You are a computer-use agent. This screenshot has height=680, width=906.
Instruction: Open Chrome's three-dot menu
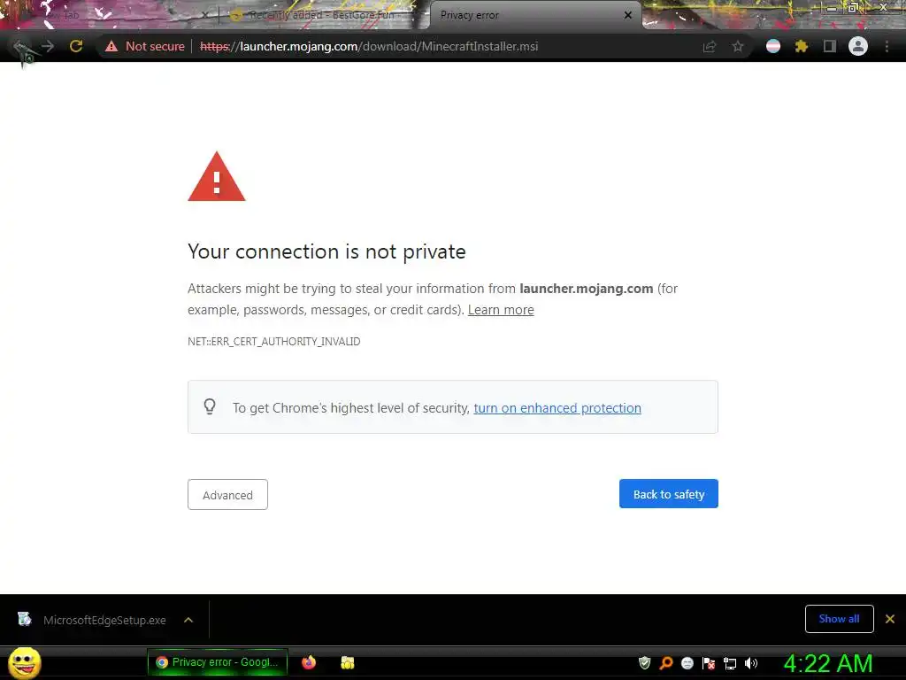(887, 46)
